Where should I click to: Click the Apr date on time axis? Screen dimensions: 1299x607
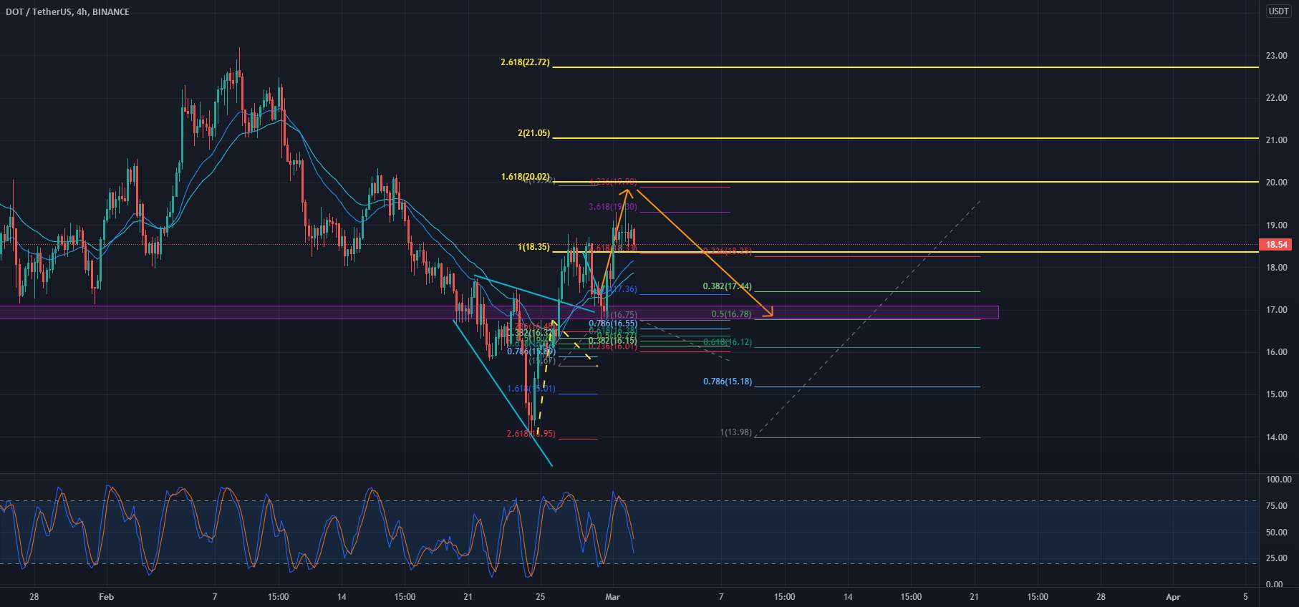click(1173, 596)
